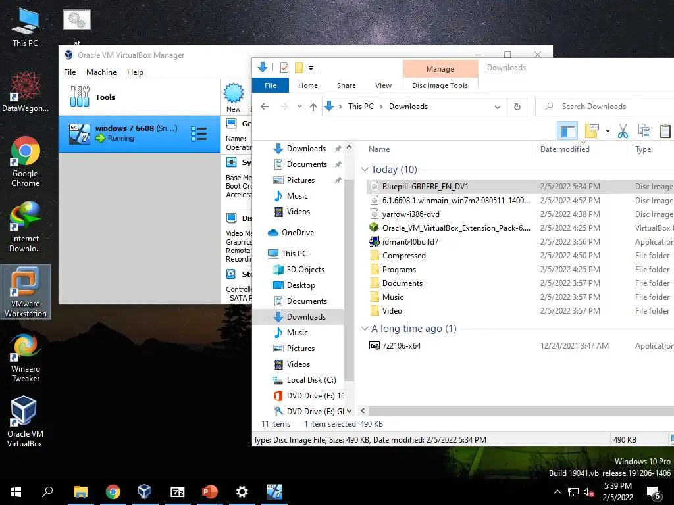
Task: Click the Refresh button beside address bar
Action: [x=517, y=107]
